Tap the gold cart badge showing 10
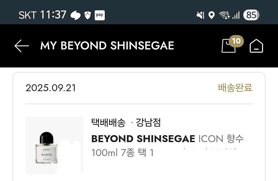 (236, 41)
